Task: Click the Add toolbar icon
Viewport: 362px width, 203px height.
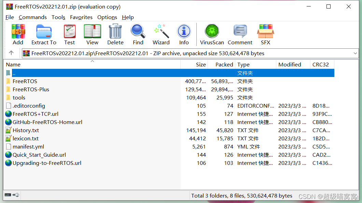Action: (x=18, y=31)
